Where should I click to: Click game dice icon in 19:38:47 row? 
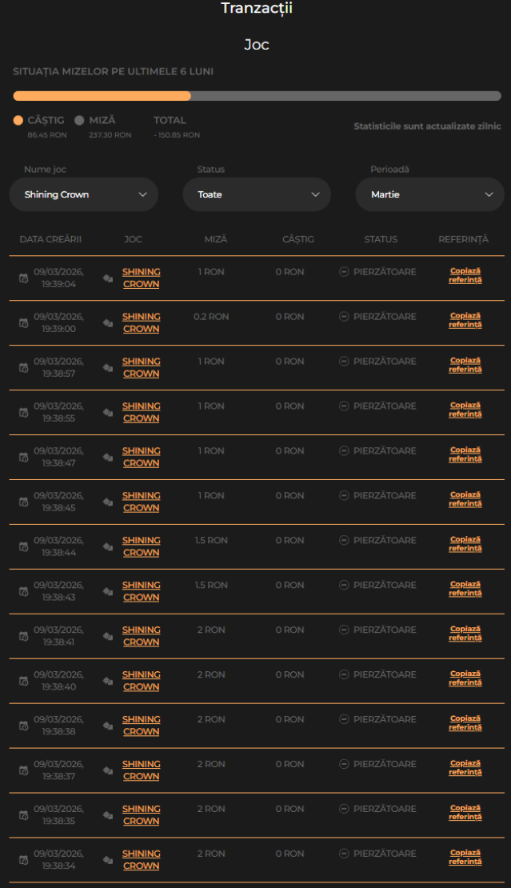[108, 457]
